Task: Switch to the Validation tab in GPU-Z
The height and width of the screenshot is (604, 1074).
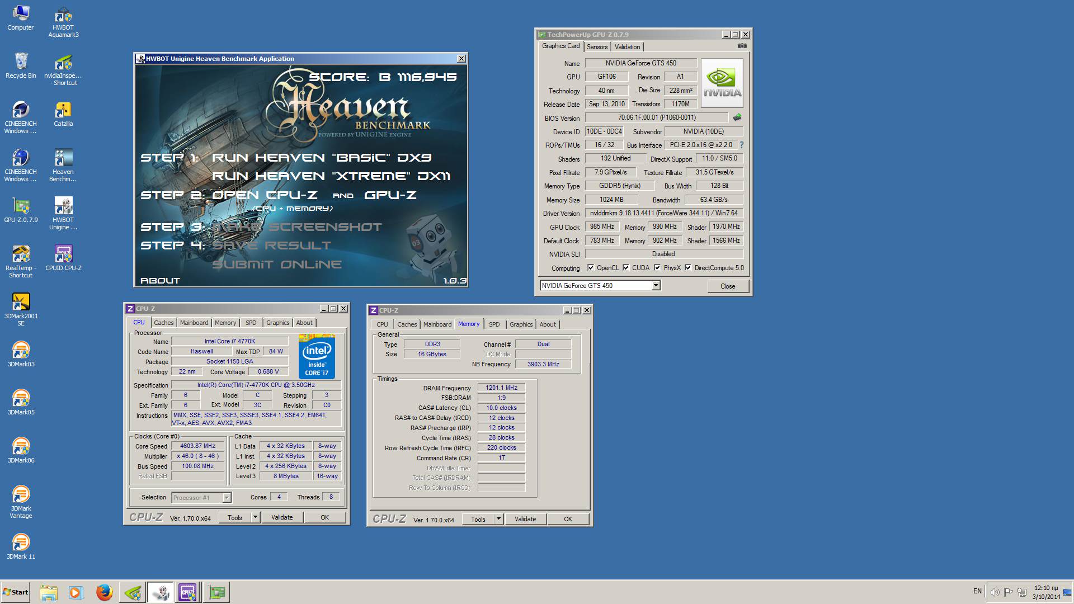Action: pos(627,47)
